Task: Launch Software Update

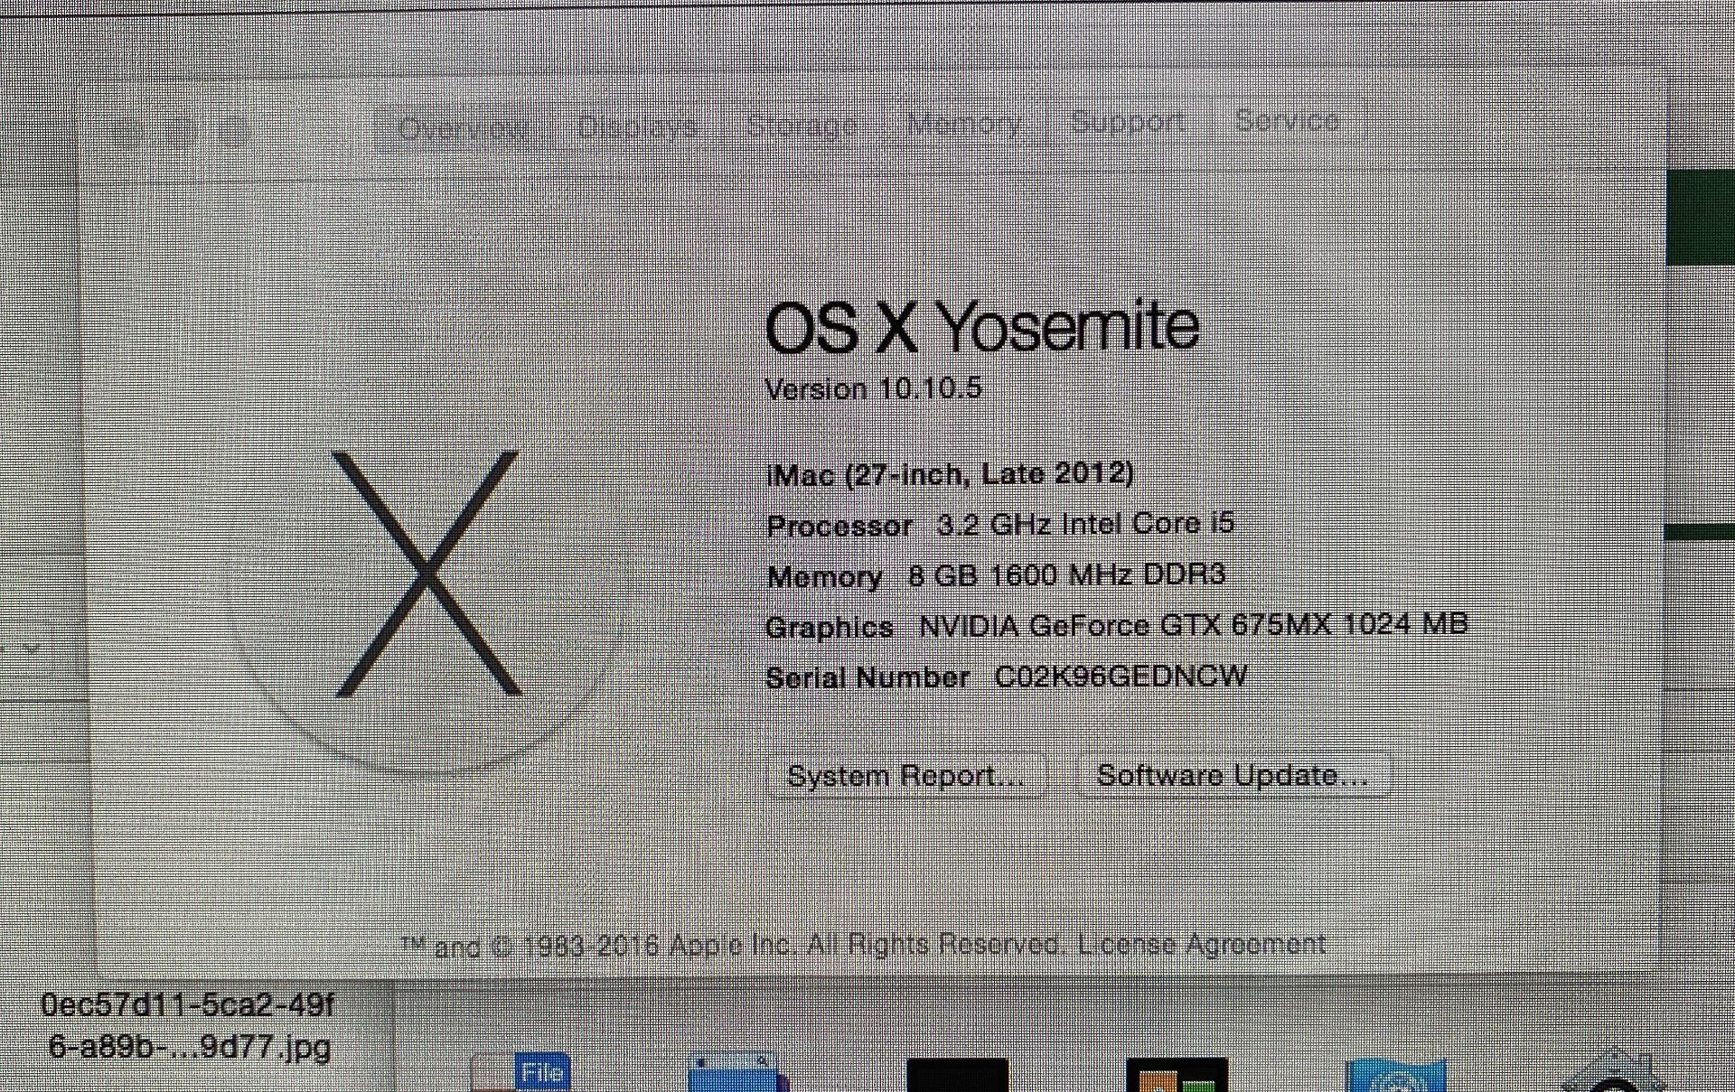Action: click(x=1233, y=775)
